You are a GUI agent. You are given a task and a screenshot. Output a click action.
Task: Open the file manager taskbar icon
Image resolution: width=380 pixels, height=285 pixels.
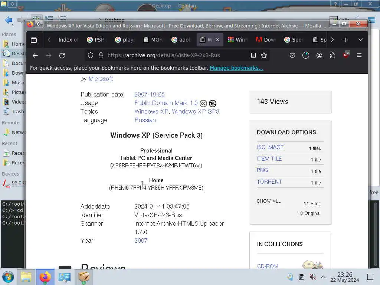click(x=26, y=277)
